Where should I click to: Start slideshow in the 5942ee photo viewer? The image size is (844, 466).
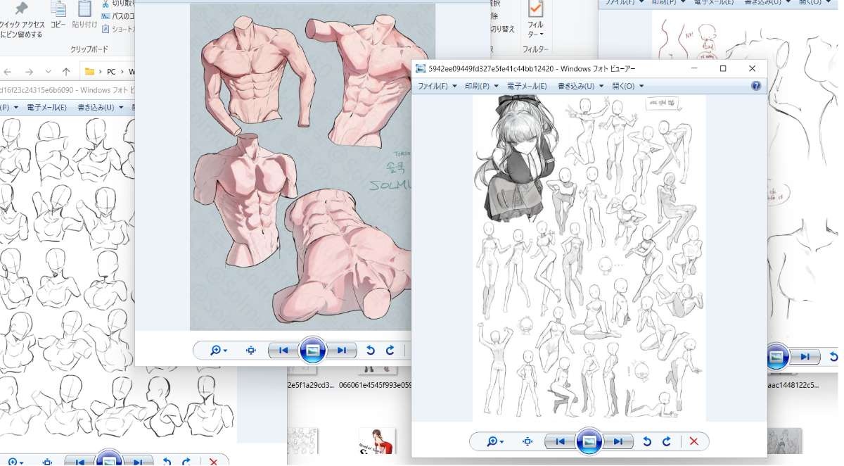[589, 441]
